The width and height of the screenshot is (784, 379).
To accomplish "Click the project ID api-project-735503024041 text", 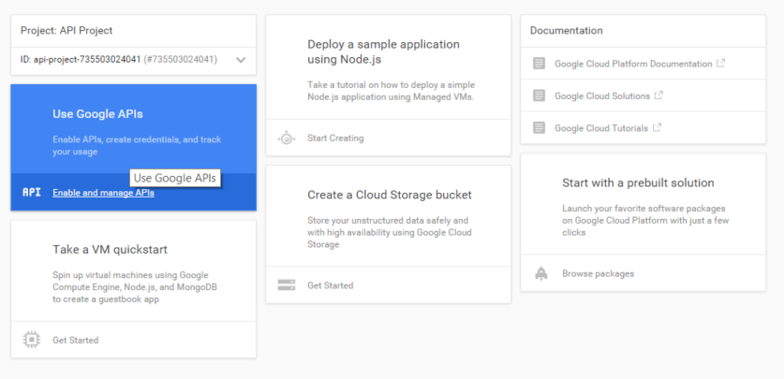I will click(x=87, y=60).
